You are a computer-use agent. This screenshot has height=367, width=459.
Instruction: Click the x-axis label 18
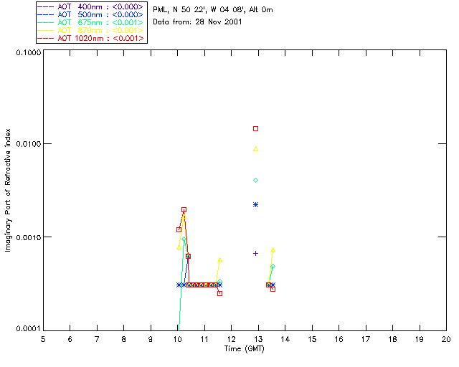point(392,339)
